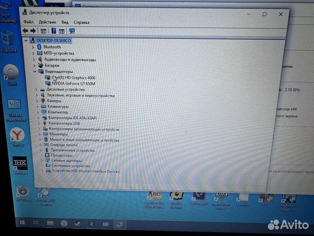Select Устройства HID (Human Interface Devices)
Viewport: 314px width, 236px height.
pyautogui.click(x=86, y=171)
